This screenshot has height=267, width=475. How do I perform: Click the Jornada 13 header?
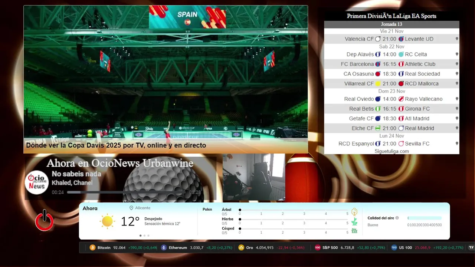pos(392,24)
